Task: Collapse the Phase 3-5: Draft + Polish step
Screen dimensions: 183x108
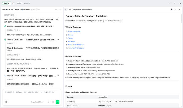Action: 58,76
